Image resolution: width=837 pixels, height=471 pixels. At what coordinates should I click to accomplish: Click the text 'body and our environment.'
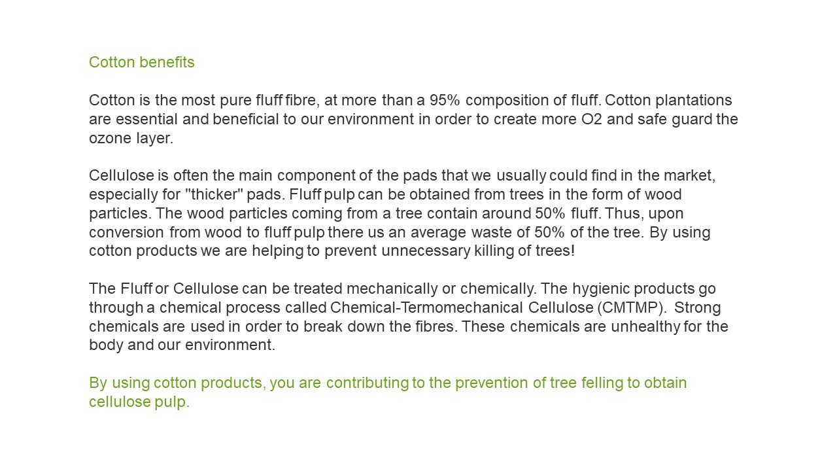pyautogui.click(x=182, y=345)
